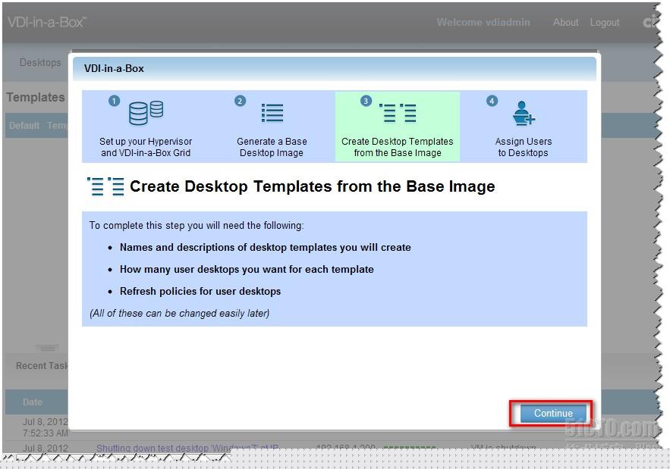Click the Default column header in Templates table
This screenshot has height=469, width=670.
click(x=24, y=126)
